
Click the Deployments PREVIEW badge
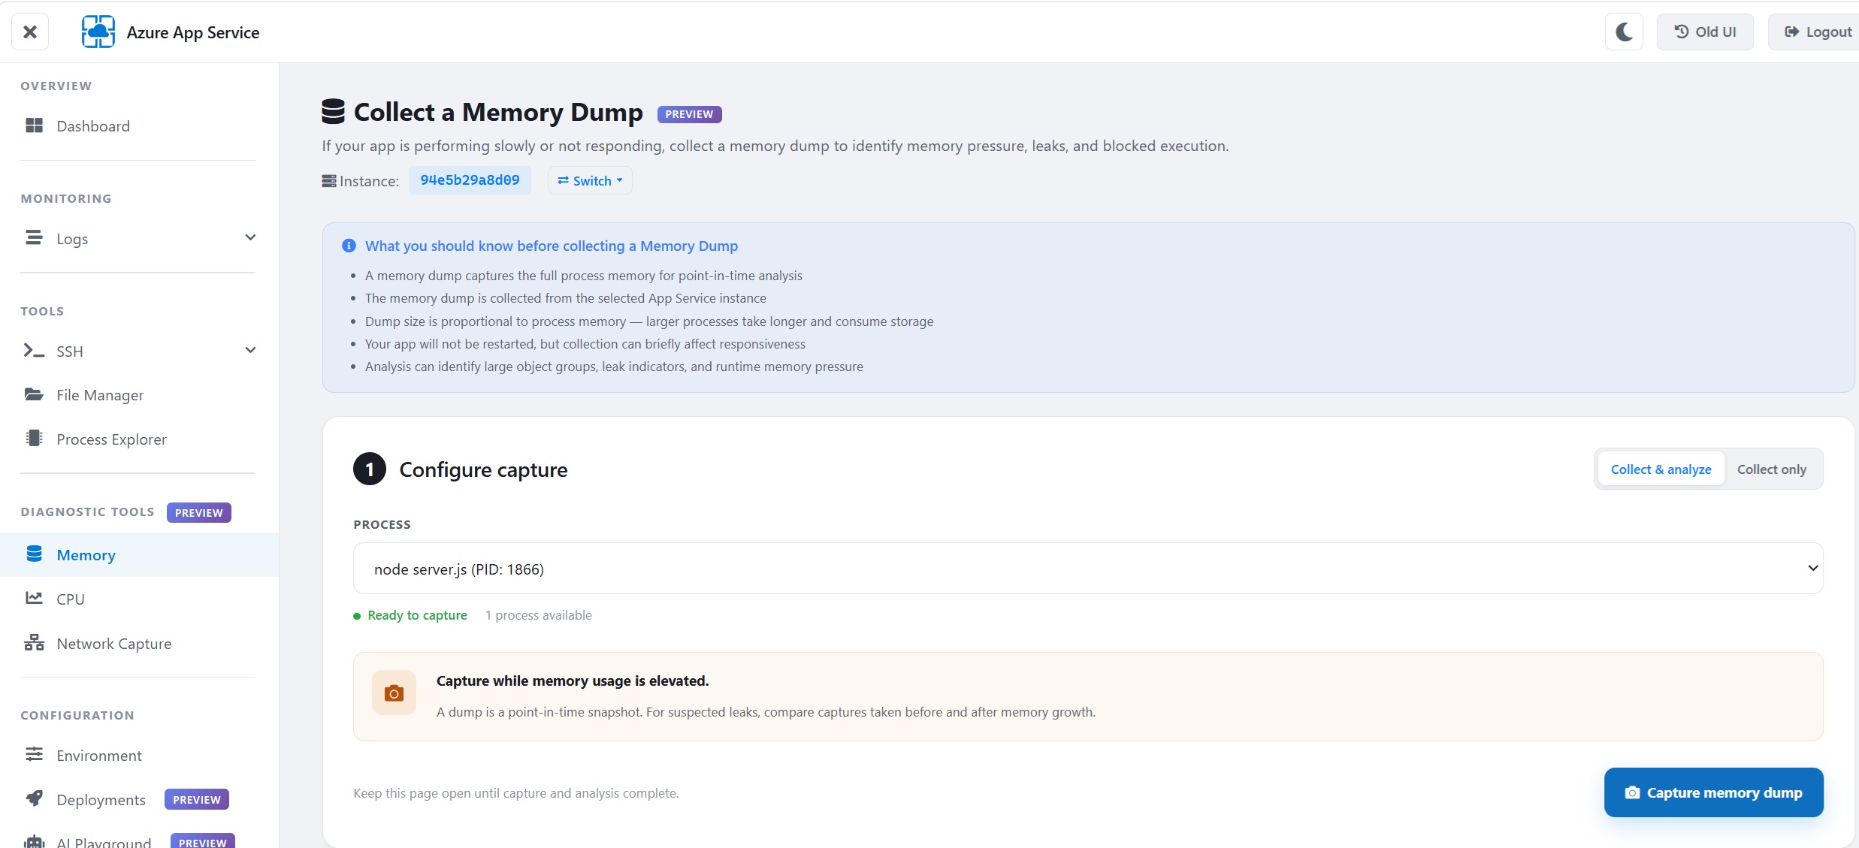[x=197, y=800]
